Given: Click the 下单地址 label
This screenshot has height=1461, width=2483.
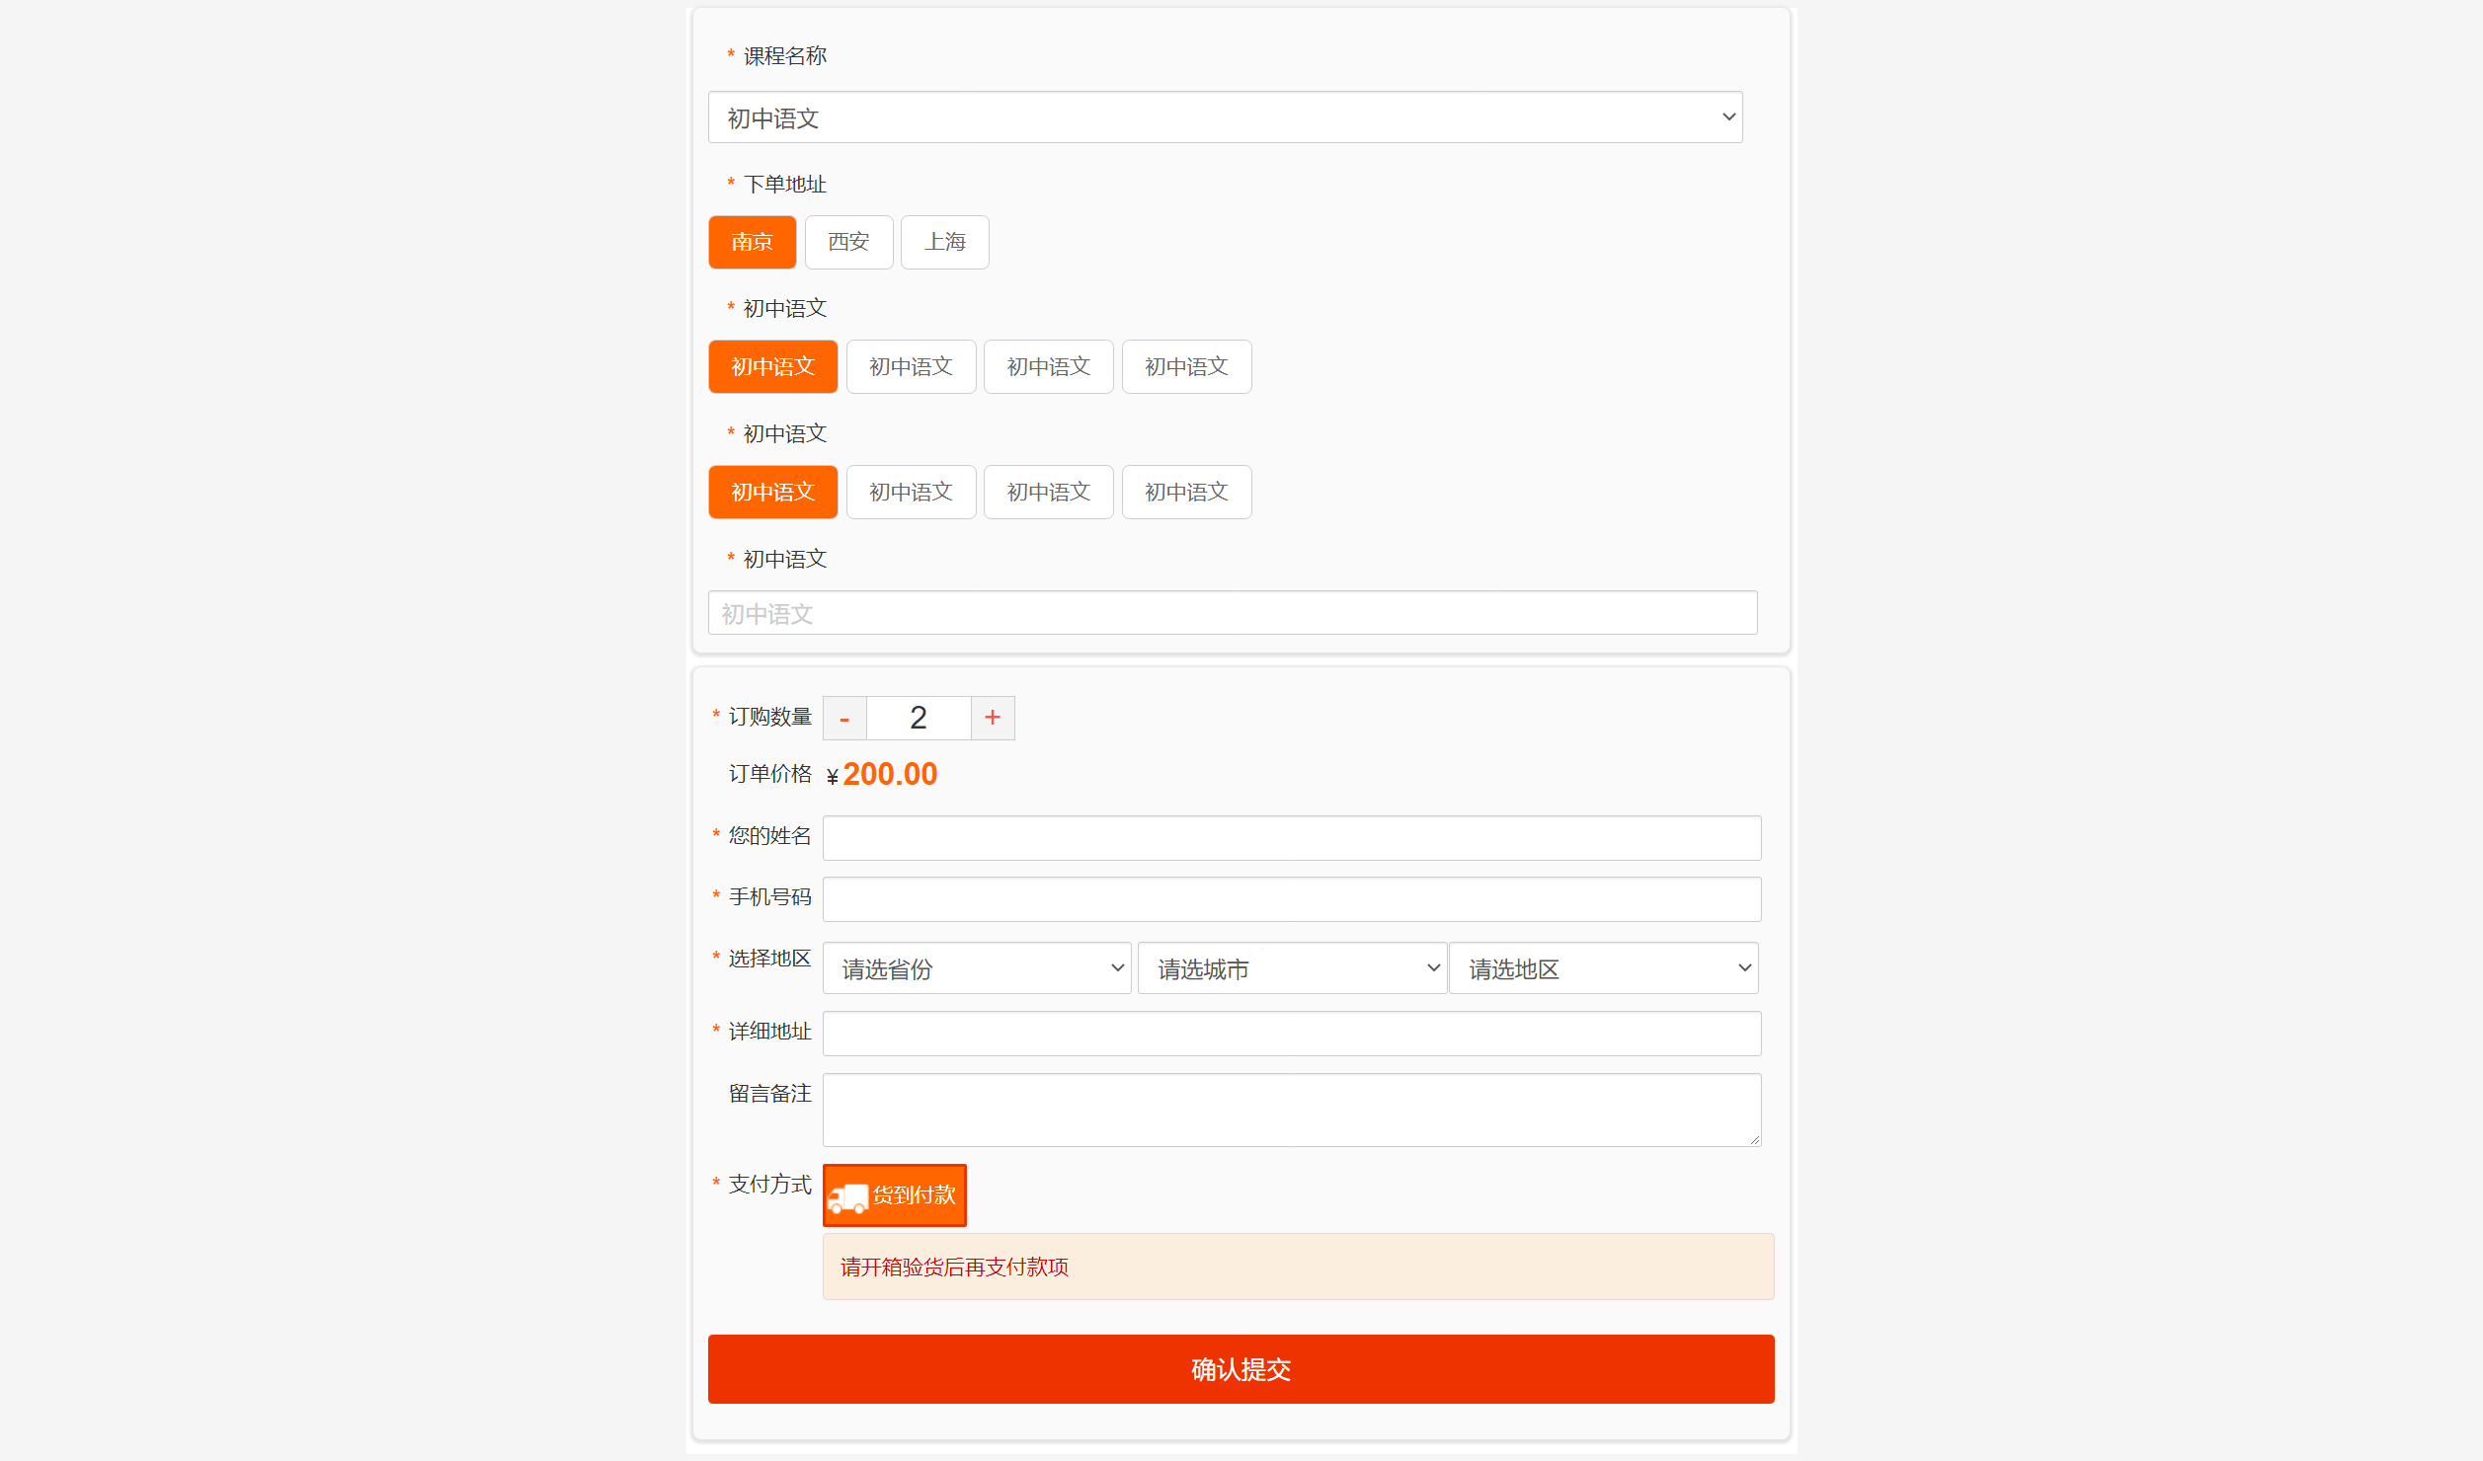Looking at the screenshot, I should click(785, 185).
